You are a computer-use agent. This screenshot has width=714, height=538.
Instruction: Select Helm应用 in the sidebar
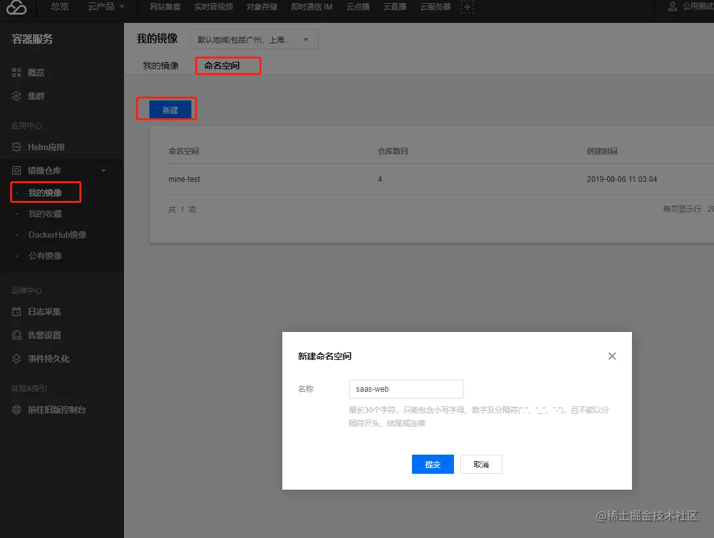(x=46, y=147)
